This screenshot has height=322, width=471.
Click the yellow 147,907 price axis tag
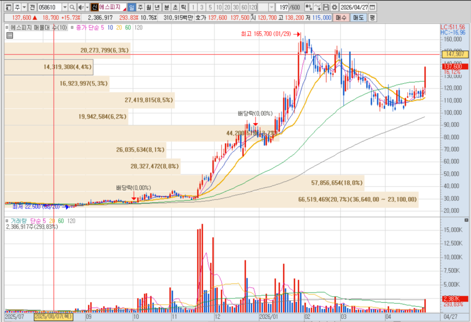[455, 54]
